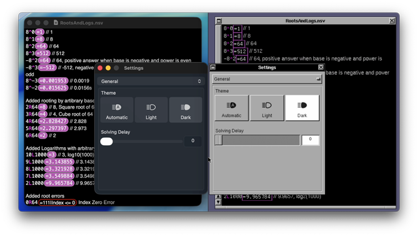Click the scroll up arrow in right window
This screenshot has height=236, width=418.
tap(218, 197)
